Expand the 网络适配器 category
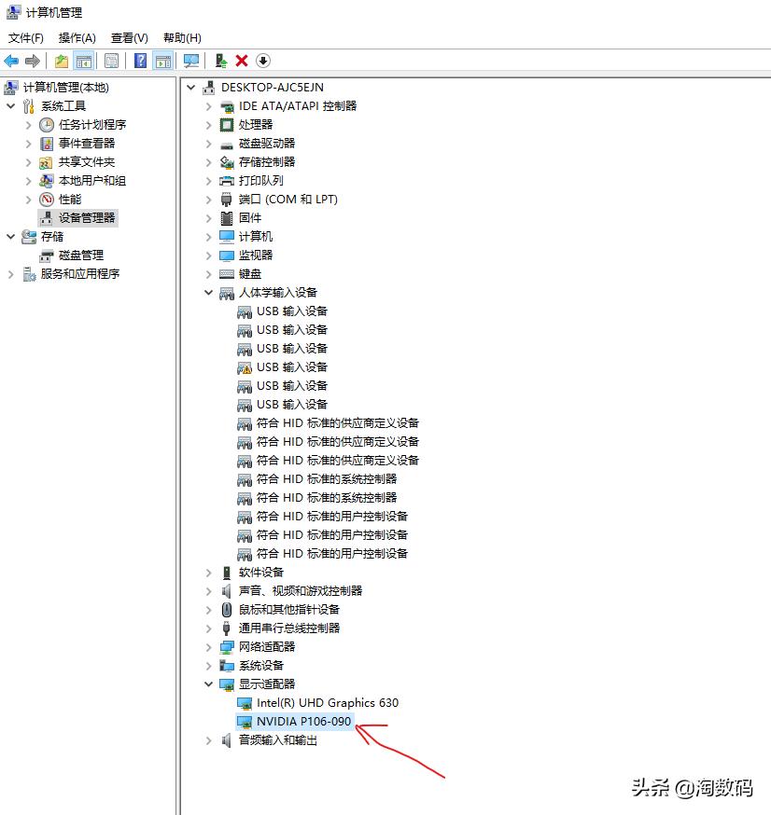Image resolution: width=771 pixels, height=815 pixels. (208, 646)
